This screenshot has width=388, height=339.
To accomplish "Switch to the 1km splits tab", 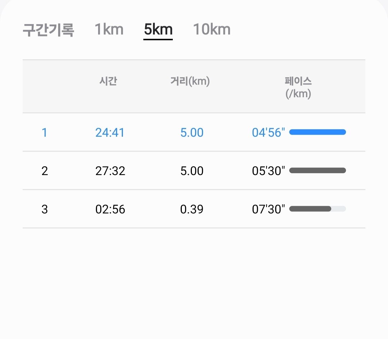I will coord(109,29).
